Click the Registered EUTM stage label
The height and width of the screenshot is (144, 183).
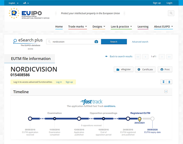(x=140, y=113)
